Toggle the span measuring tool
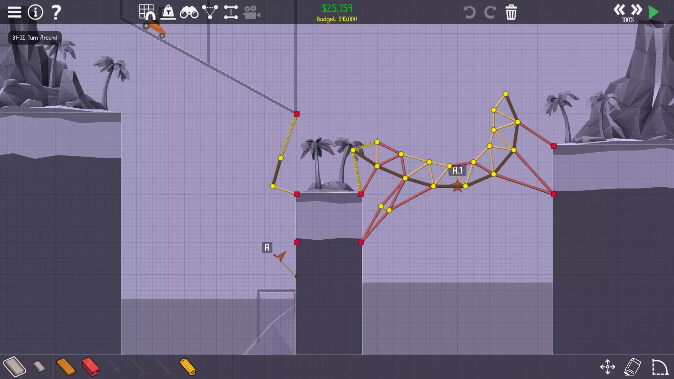674x379 pixels. [x=231, y=12]
